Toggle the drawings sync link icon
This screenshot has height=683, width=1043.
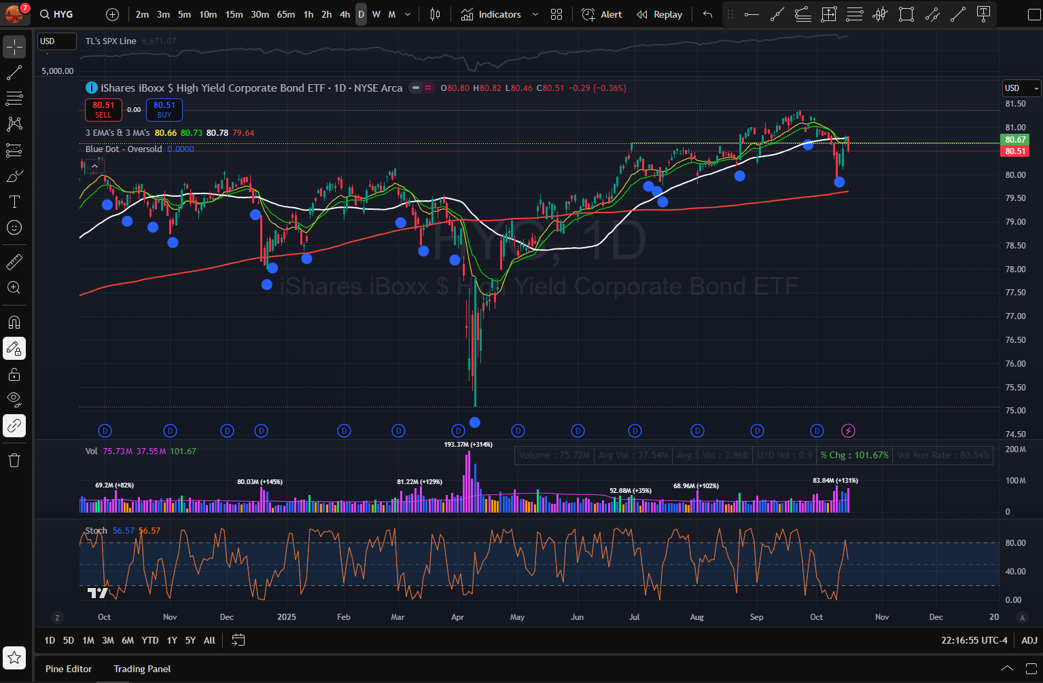[x=14, y=426]
